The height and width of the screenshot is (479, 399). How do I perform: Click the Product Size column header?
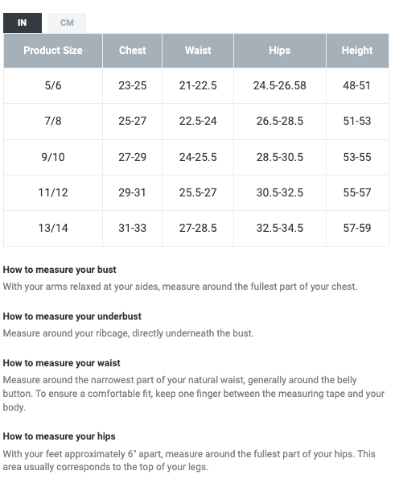53,51
